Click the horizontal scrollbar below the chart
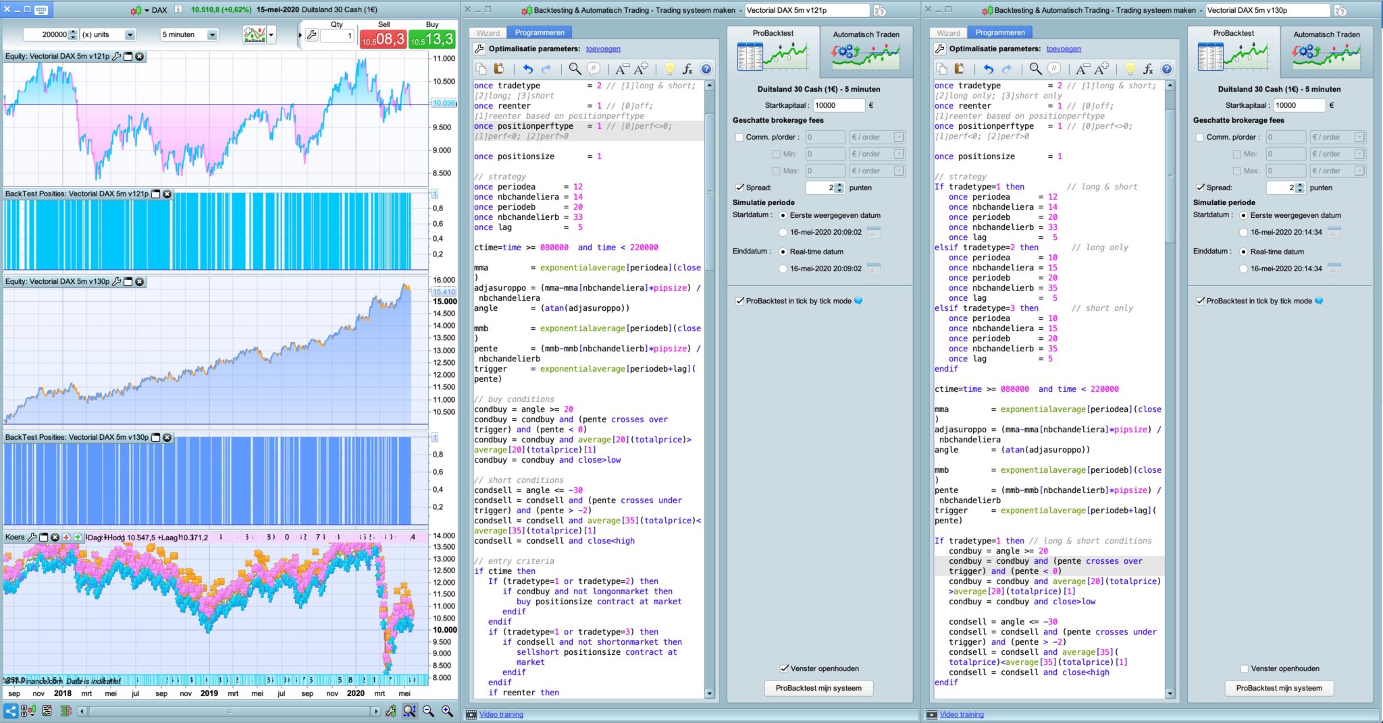This screenshot has width=1383, height=723. tap(230, 711)
